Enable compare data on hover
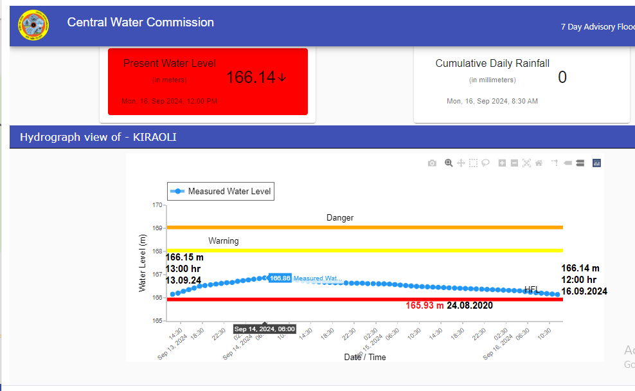The width and height of the screenshot is (635, 391). pos(580,163)
